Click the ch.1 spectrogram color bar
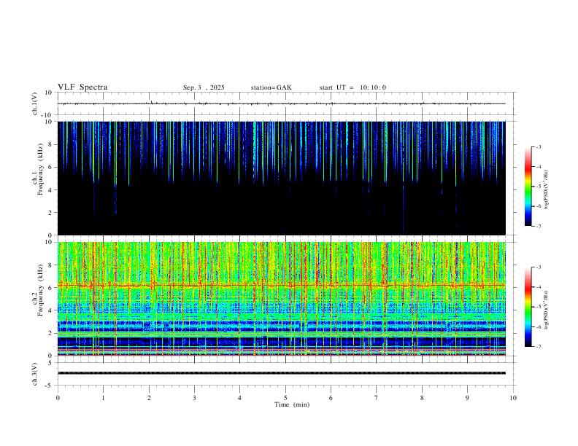Image resolution: width=578 pixels, height=446 pixels. tap(528, 187)
